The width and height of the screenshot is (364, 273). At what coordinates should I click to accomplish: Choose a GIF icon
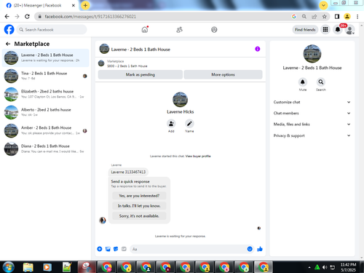pos(124,249)
